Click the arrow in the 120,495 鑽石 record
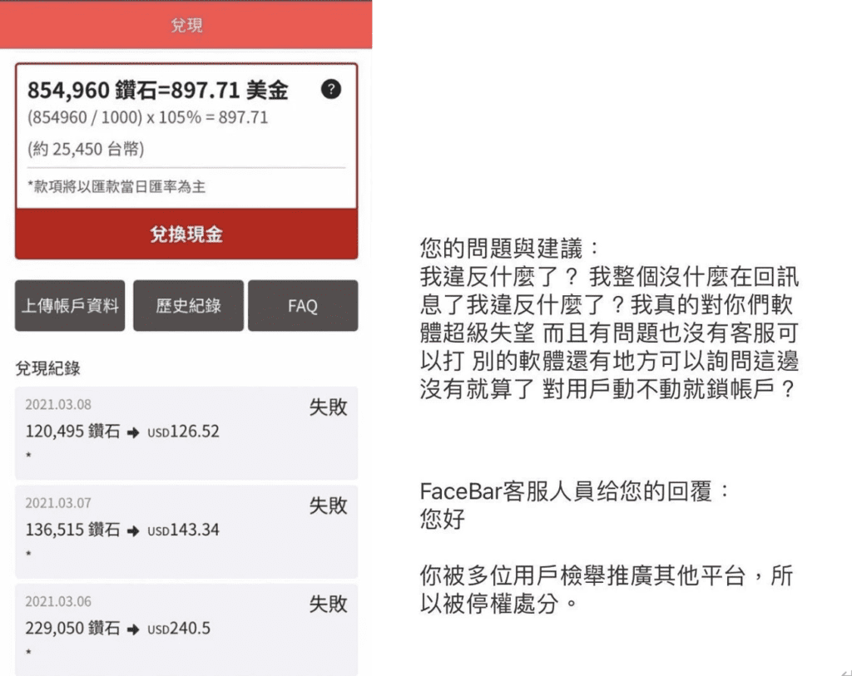 click(x=133, y=432)
